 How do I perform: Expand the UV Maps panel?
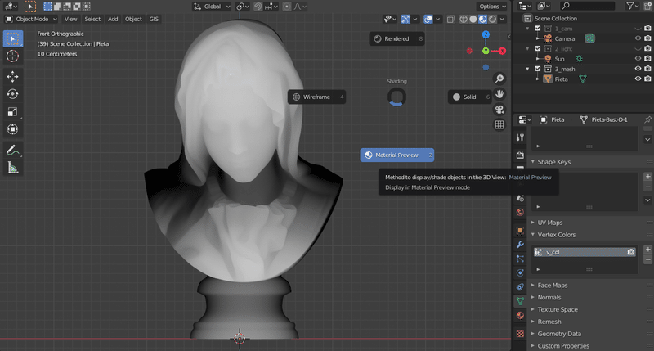(x=549, y=223)
